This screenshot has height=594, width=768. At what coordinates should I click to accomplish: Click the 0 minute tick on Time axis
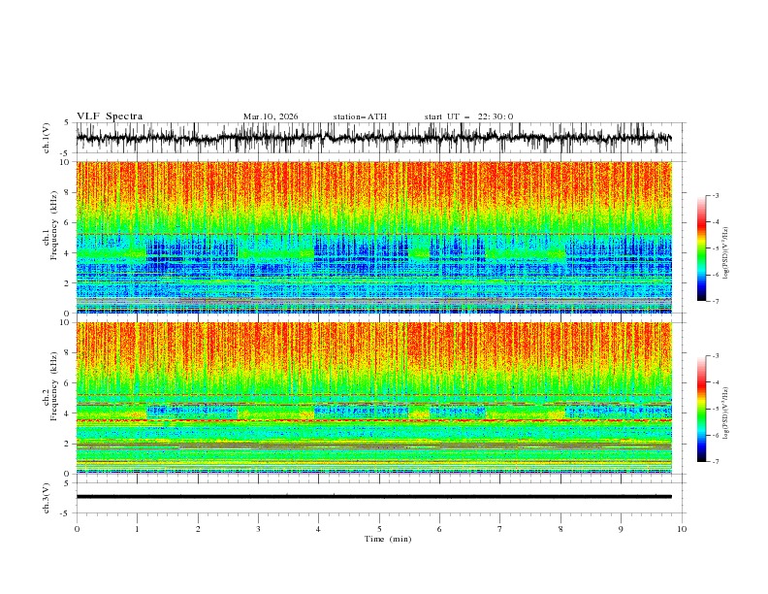click(x=77, y=529)
